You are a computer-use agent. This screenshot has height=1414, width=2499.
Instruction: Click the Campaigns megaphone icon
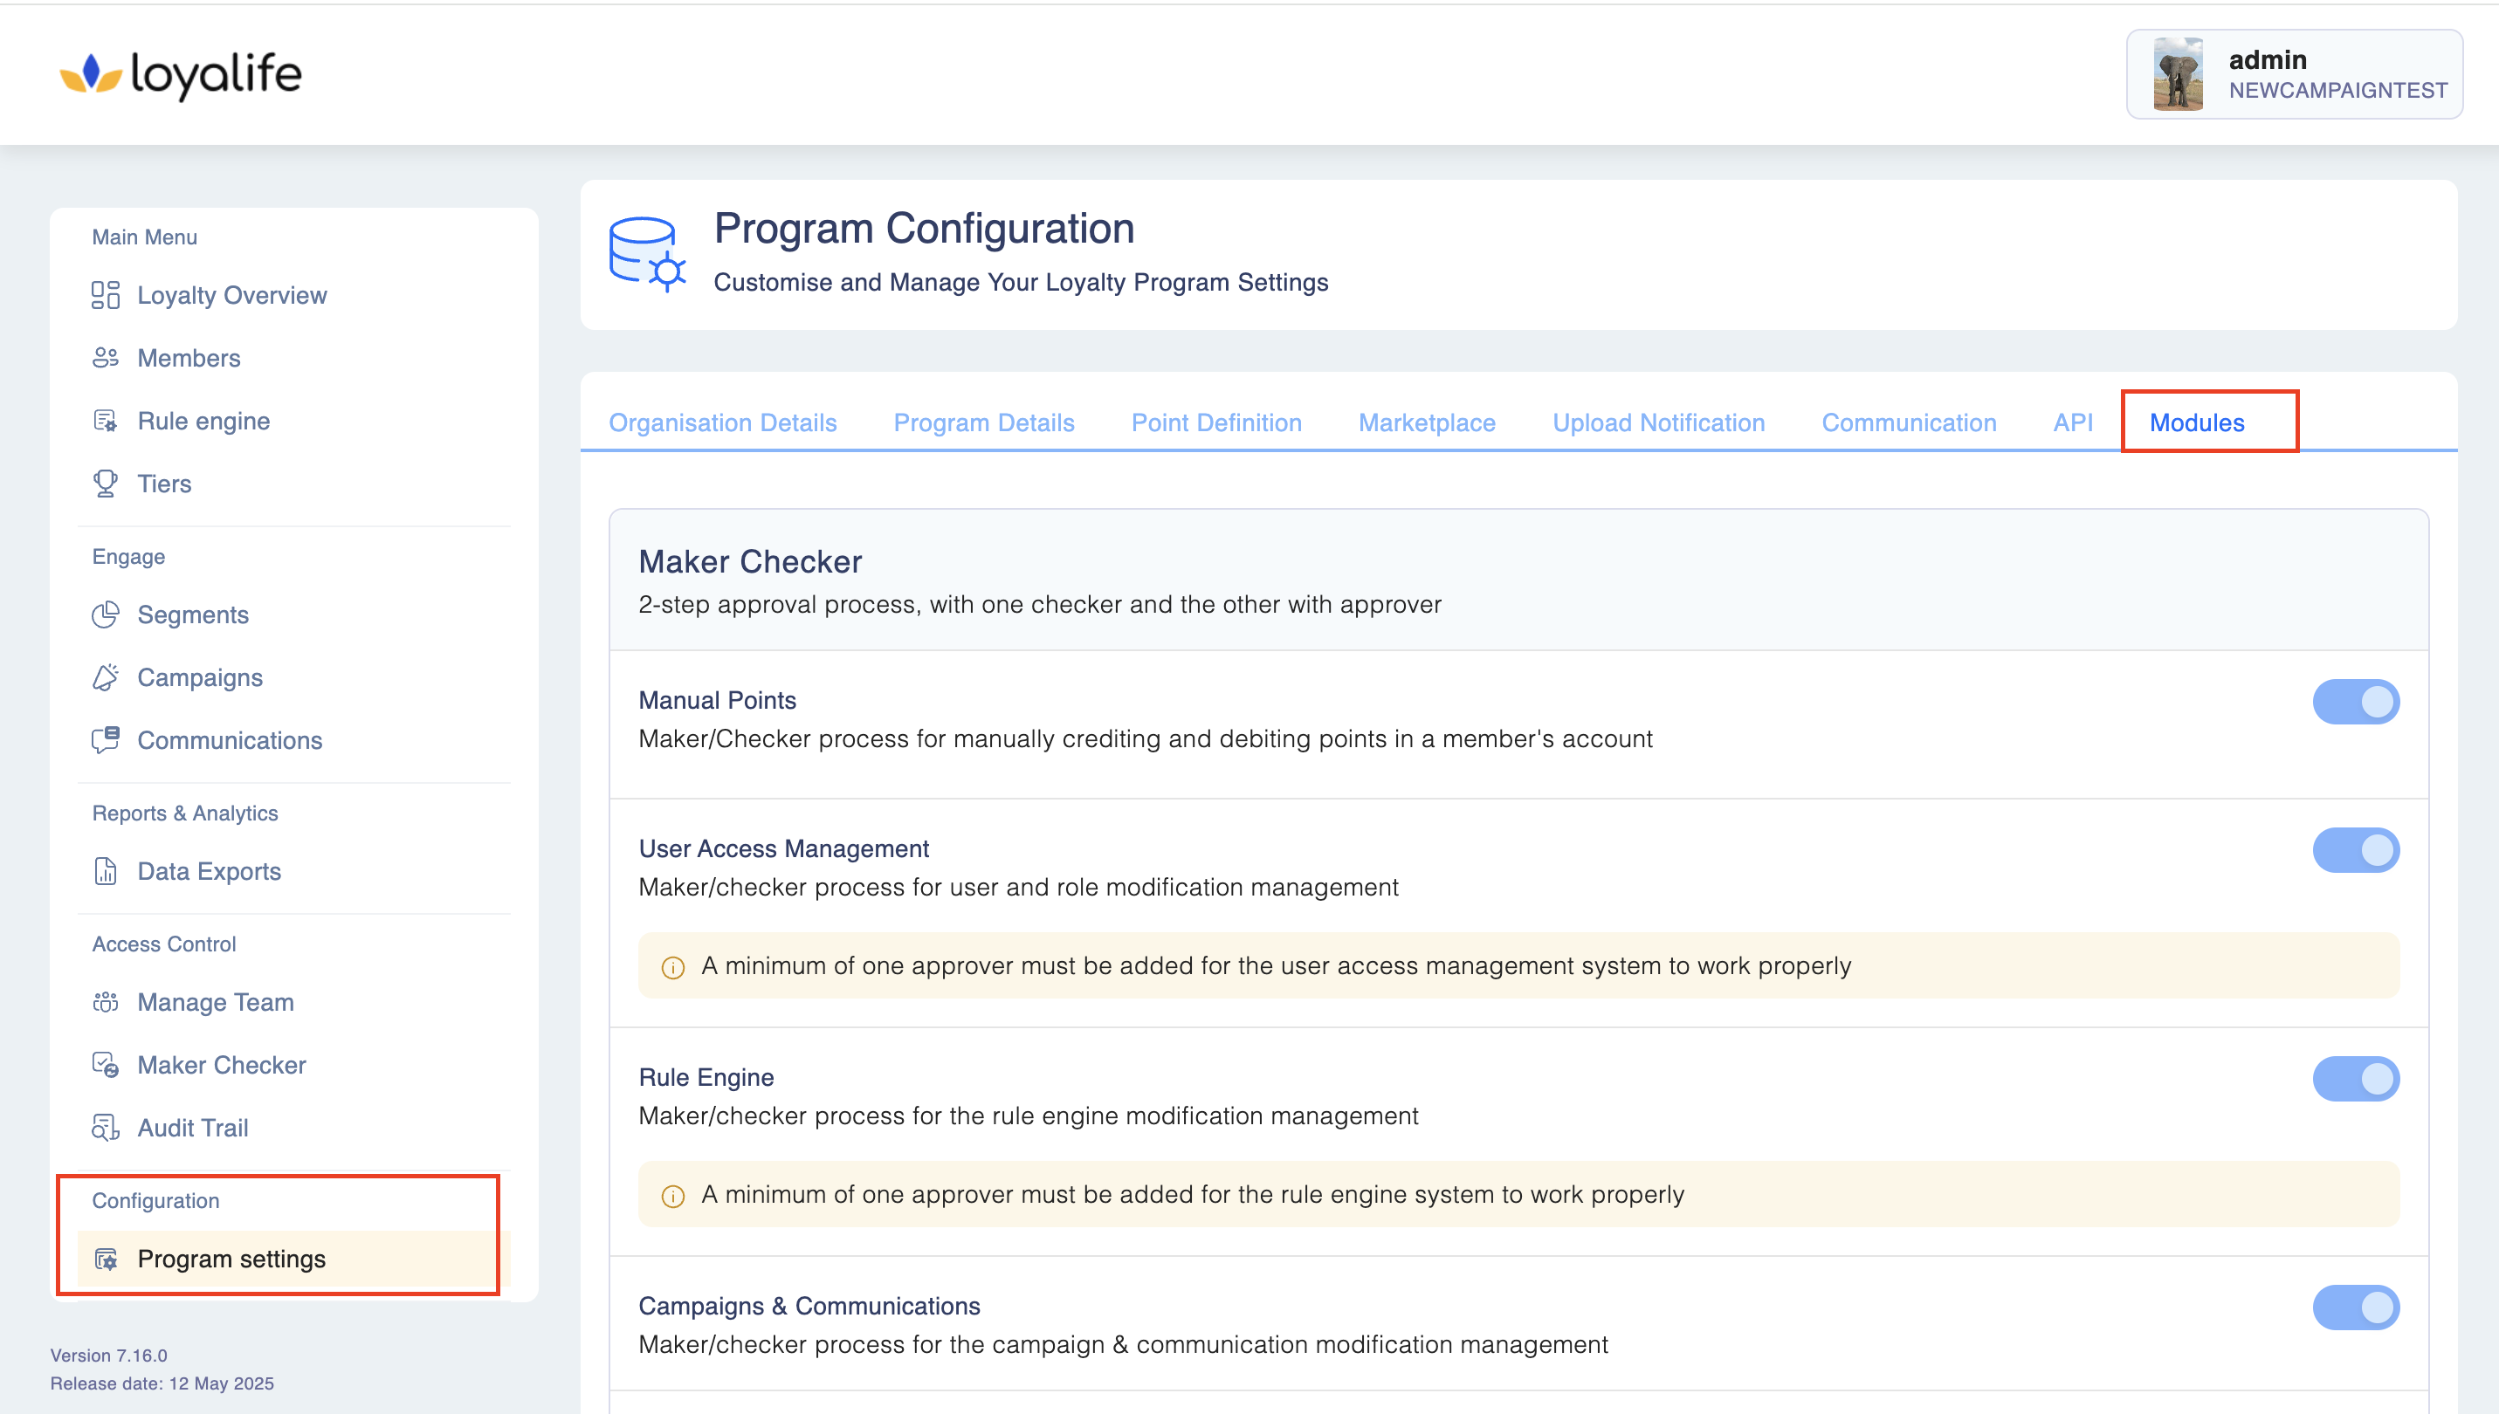click(105, 678)
